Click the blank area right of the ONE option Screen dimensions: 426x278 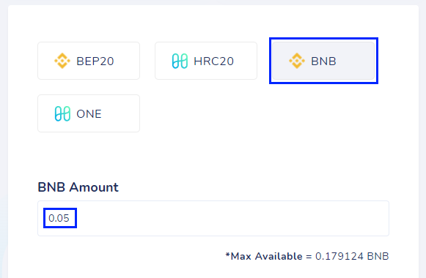[258, 113]
